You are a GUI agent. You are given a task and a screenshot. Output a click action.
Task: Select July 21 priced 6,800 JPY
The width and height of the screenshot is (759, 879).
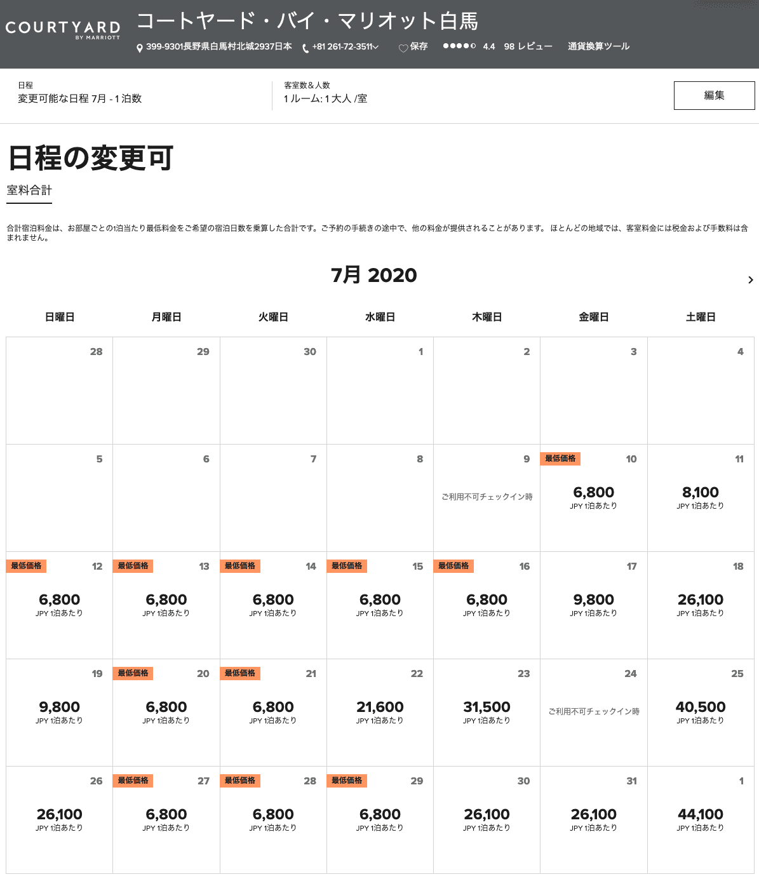click(273, 713)
